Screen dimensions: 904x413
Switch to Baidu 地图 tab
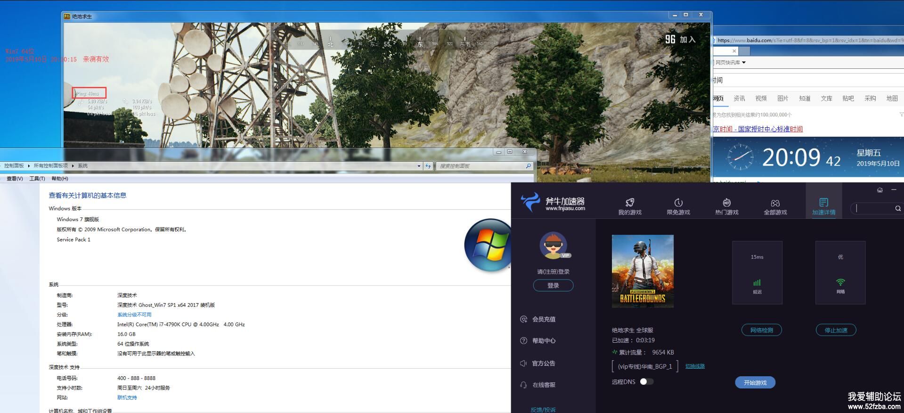pos(892,99)
